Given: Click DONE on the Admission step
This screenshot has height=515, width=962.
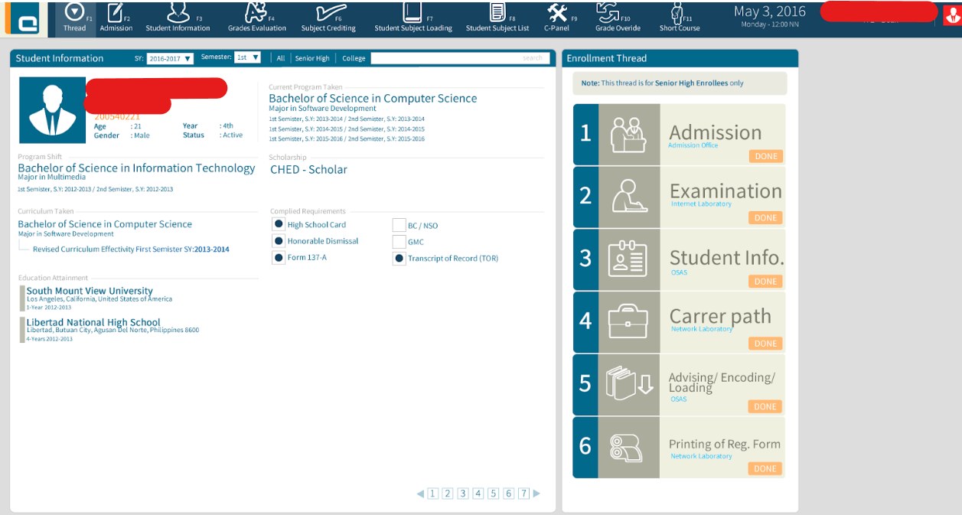Looking at the screenshot, I should coord(765,156).
